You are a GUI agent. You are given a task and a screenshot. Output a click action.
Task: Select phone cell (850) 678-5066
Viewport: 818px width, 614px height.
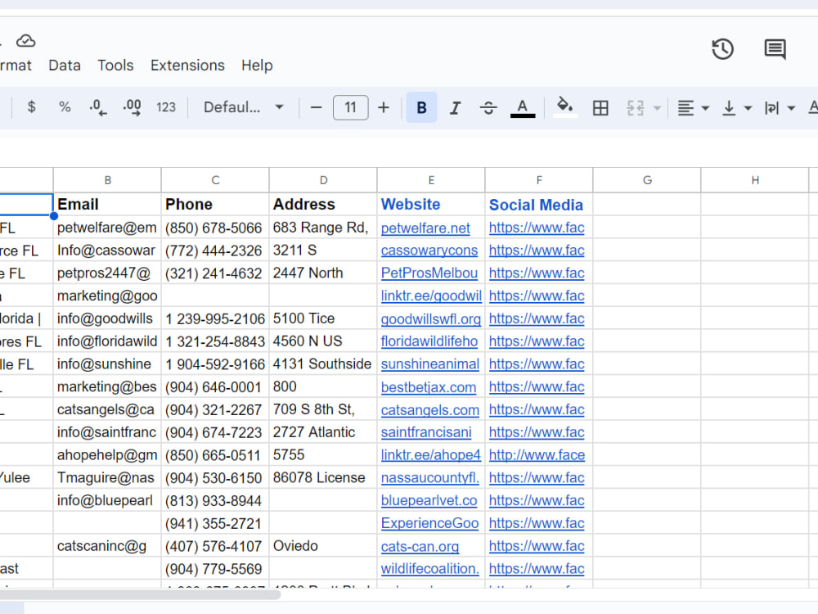[215, 228]
